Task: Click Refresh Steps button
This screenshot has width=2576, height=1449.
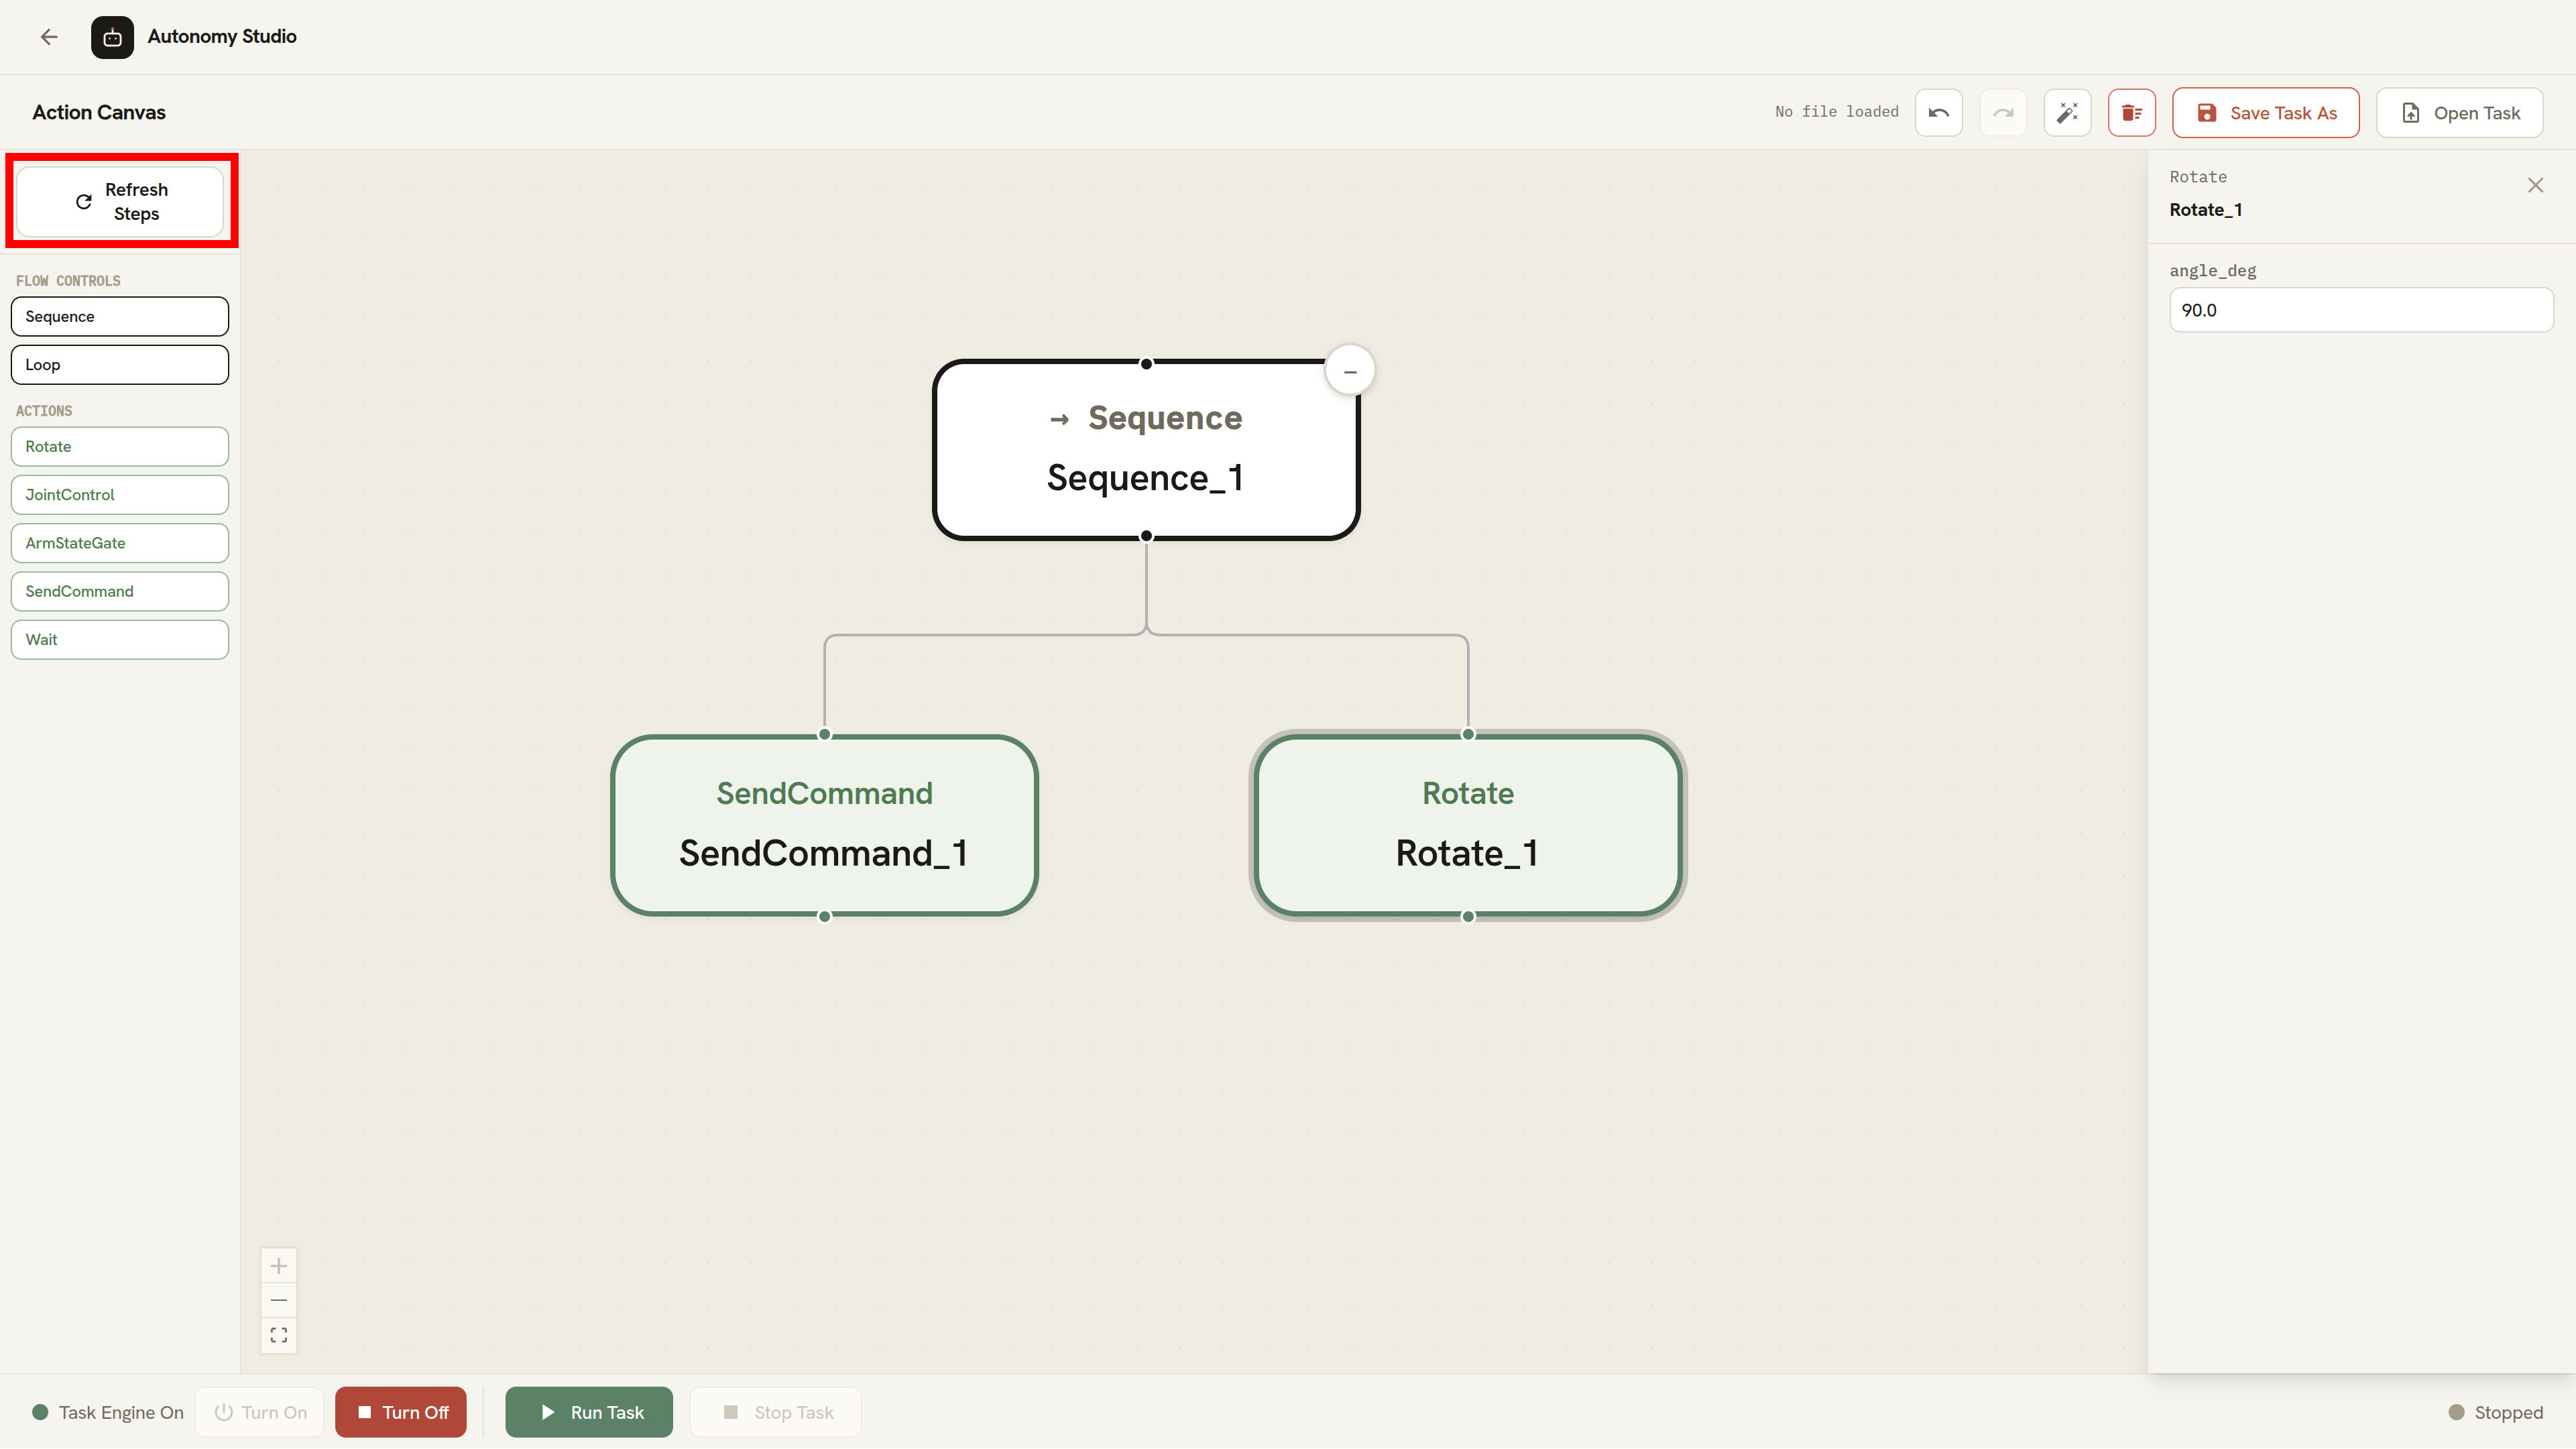Action: point(120,201)
